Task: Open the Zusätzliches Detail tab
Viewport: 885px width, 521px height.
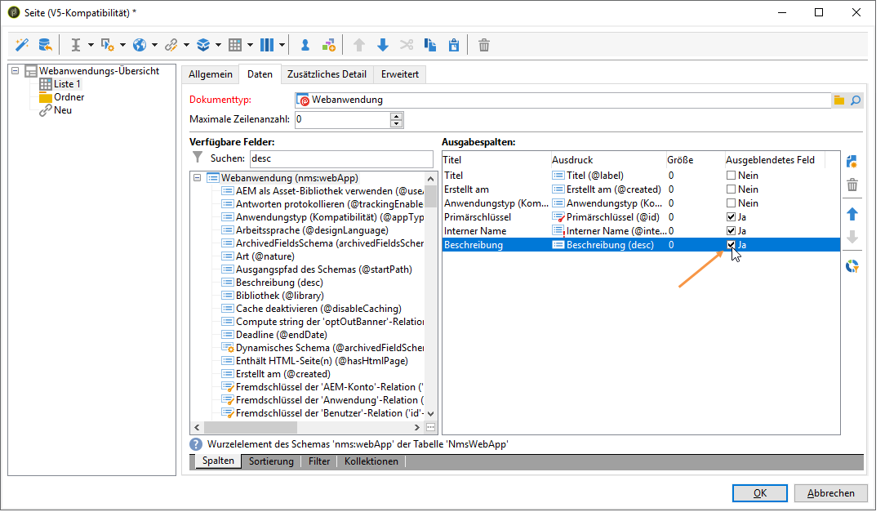Action: [x=327, y=74]
